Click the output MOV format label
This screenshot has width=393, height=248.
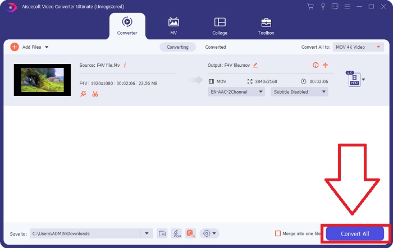(x=221, y=81)
